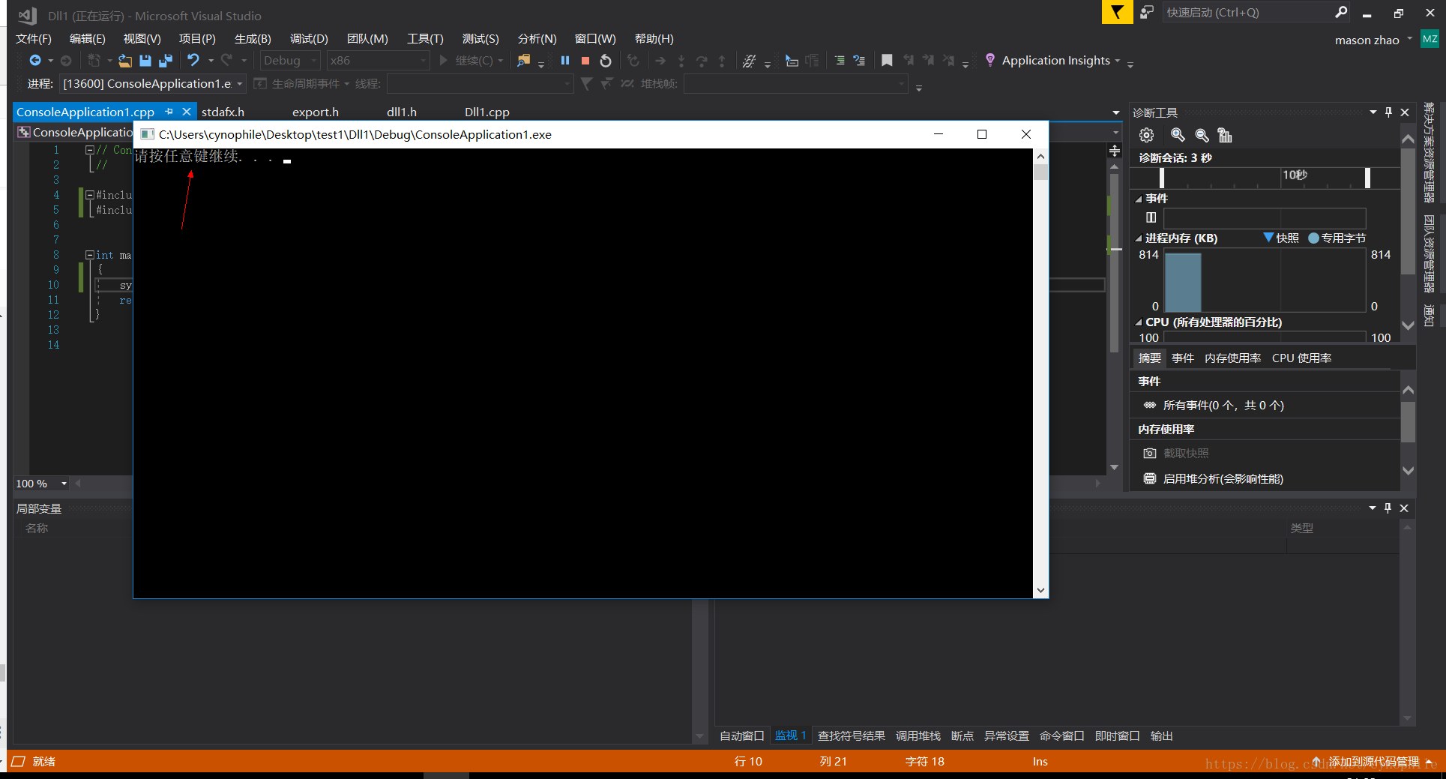This screenshot has height=779, width=1446.
Task: Zoom out on the diagnostic timeline
Action: (1202, 135)
